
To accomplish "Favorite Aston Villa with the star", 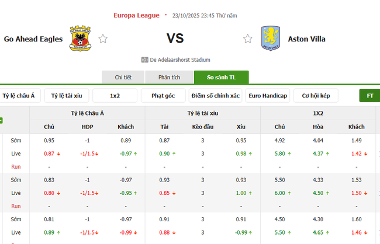I will tap(248, 39).
